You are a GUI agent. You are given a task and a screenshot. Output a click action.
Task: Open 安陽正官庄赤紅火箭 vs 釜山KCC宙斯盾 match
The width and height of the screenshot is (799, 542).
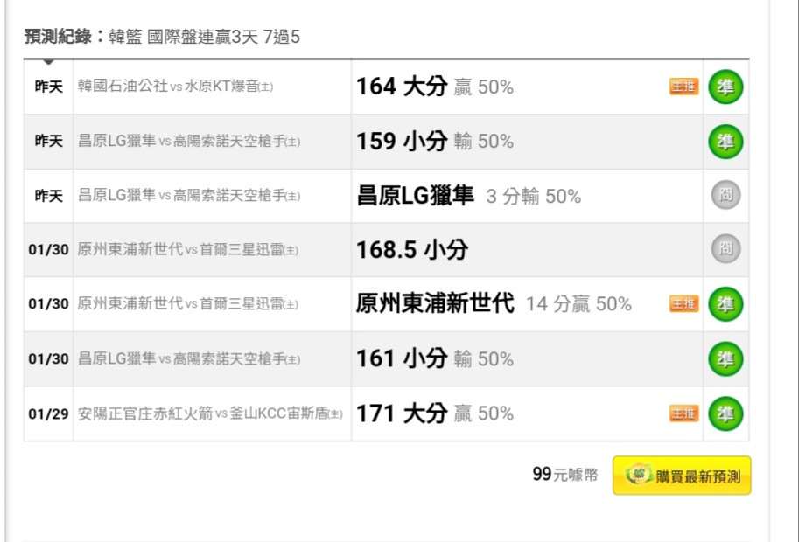click(210, 413)
